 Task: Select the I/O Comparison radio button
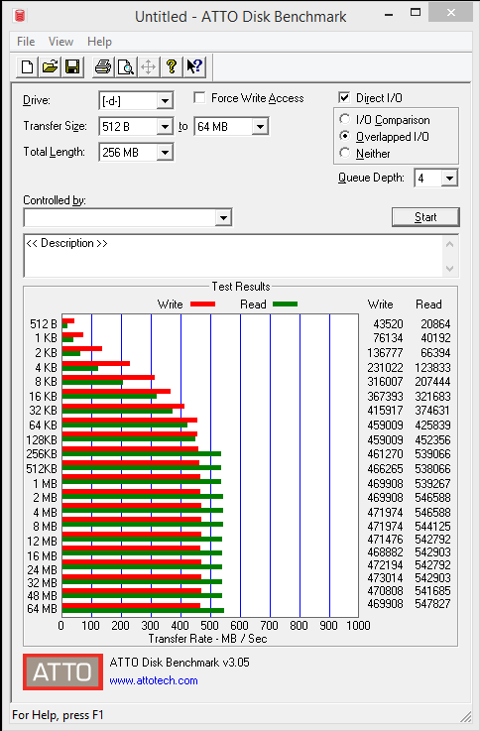345,119
